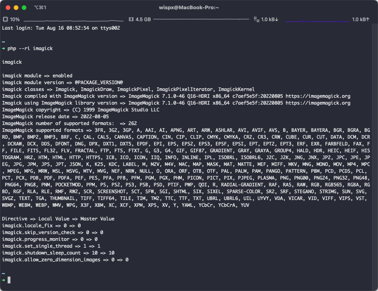The height and width of the screenshot is (291, 378).
Task: Click the imagick.progress_monitor directive line
Action: pos(50,239)
